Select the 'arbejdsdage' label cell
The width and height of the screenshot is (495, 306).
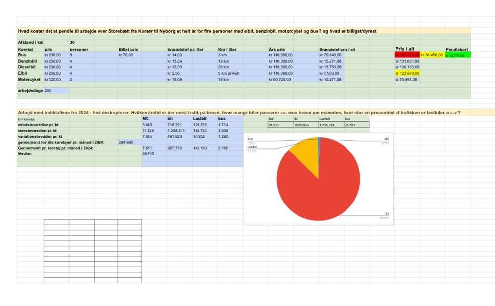30,90
